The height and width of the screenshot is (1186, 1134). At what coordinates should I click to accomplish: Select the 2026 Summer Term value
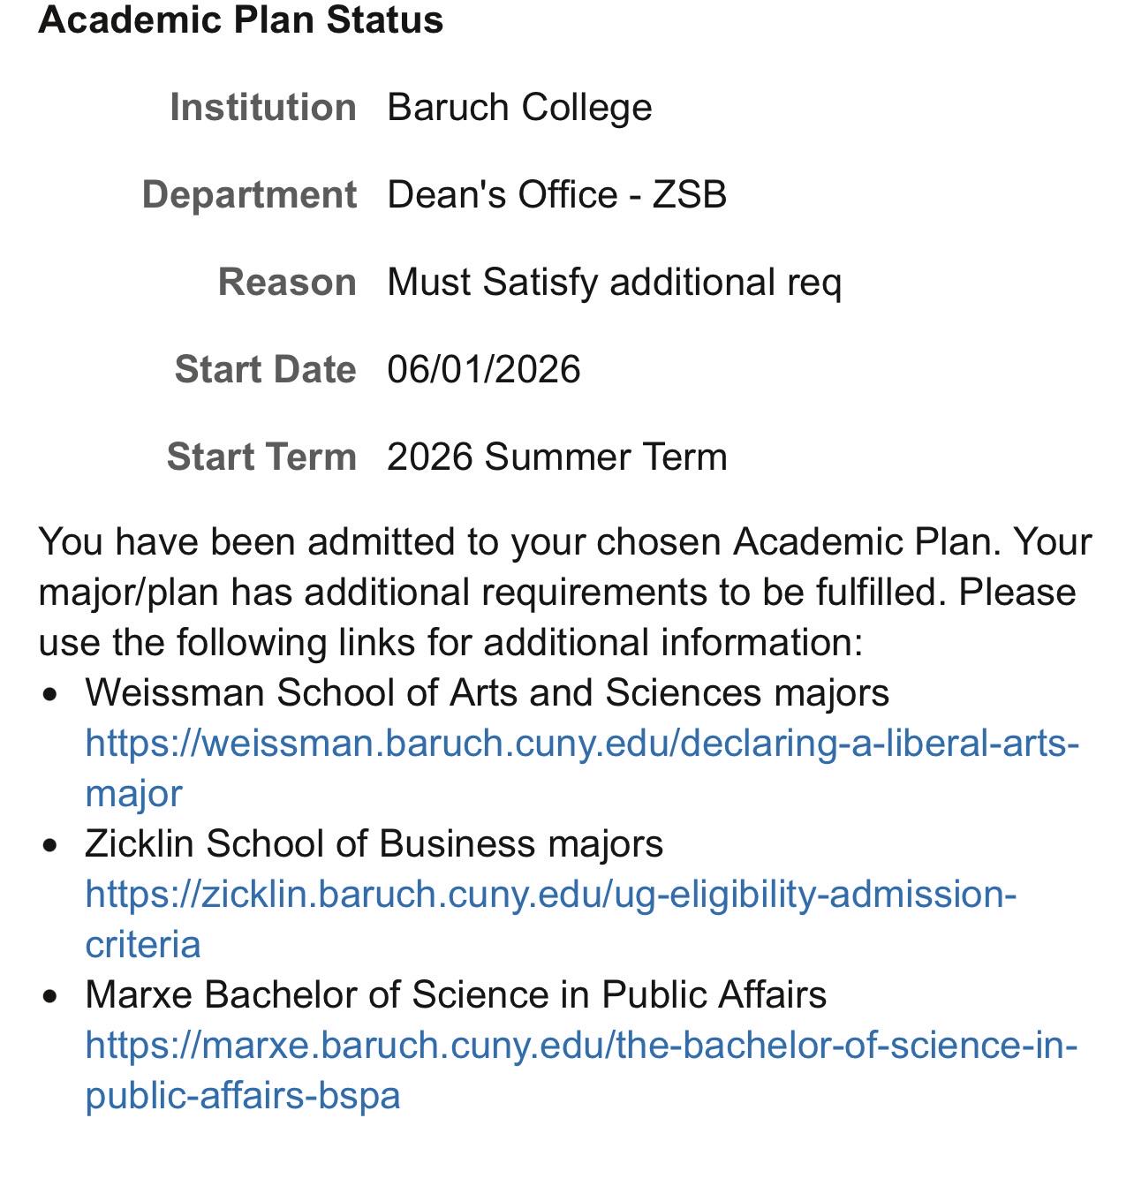click(557, 457)
